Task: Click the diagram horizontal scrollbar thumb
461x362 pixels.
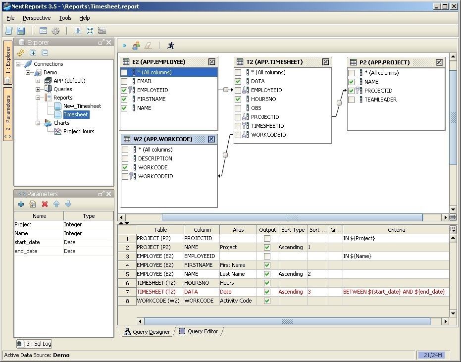Action: [x=293, y=217]
